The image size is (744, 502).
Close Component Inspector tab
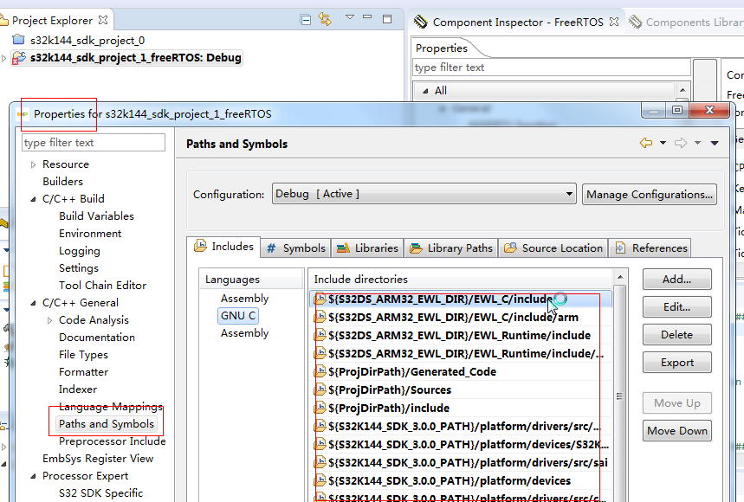click(614, 22)
